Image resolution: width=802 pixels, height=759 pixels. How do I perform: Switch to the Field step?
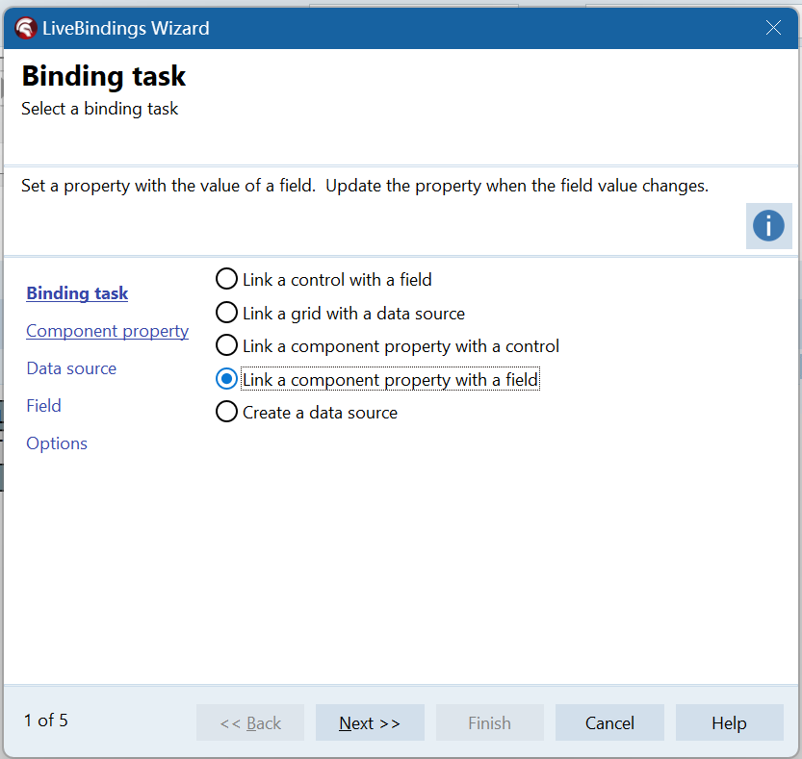click(43, 406)
